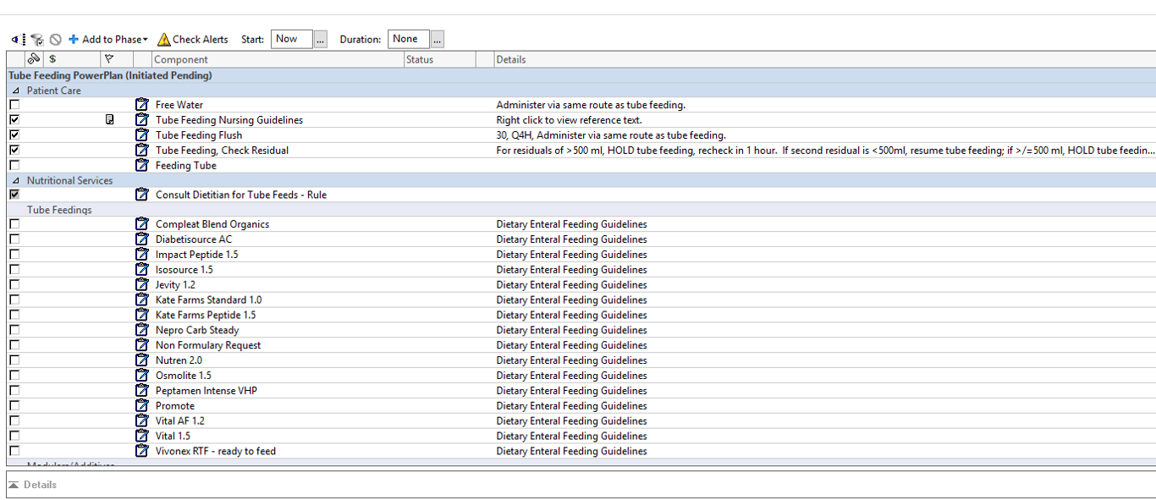This screenshot has width=1156, height=500.
Task: Click the flag column header icon
Action: click(x=108, y=59)
